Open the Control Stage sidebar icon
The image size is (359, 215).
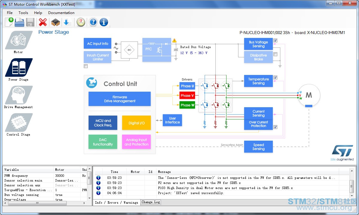tap(19, 122)
